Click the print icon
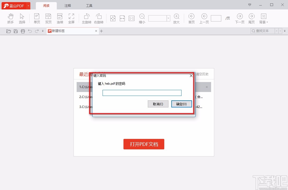The width and height of the screenshot is (288, 190). (x=23, y=31)
